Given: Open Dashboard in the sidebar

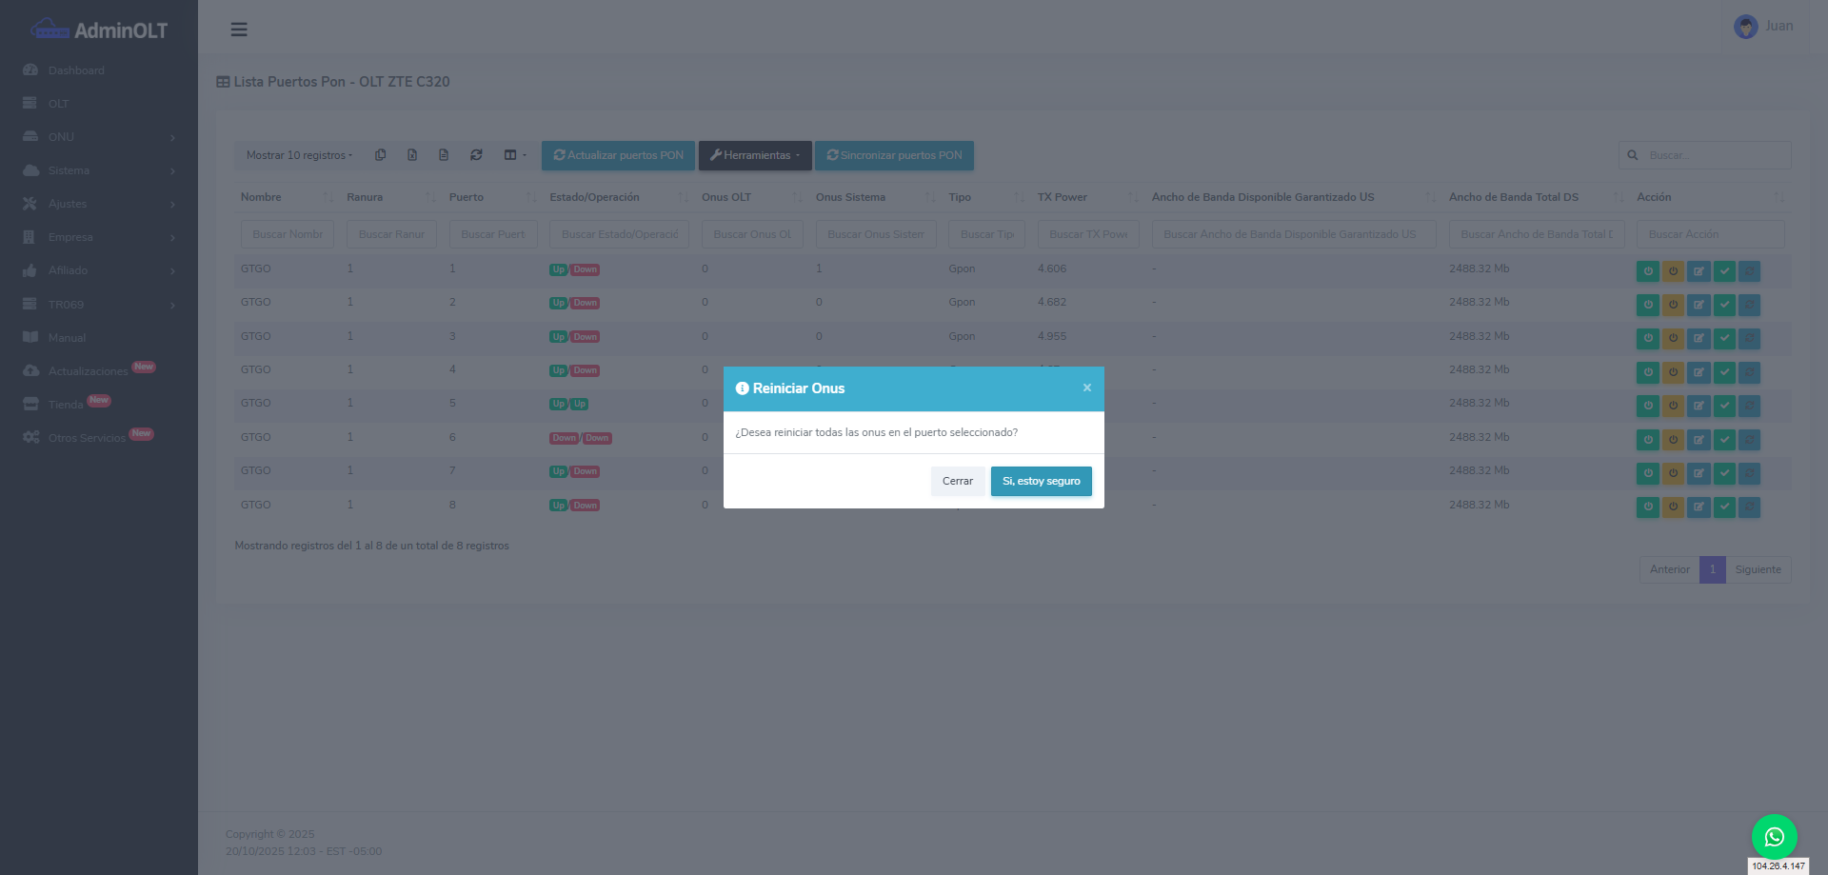Looking at the screenshot, I should click(76, 70).
